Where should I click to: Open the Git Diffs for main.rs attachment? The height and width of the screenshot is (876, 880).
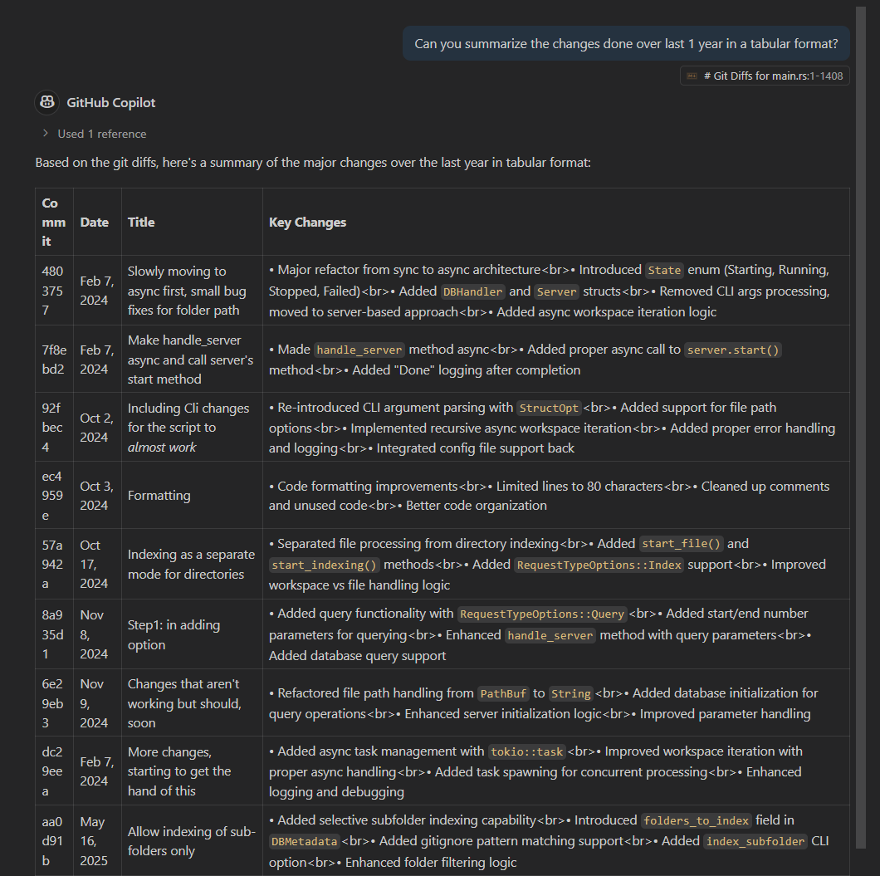click(x=765, y=76)
